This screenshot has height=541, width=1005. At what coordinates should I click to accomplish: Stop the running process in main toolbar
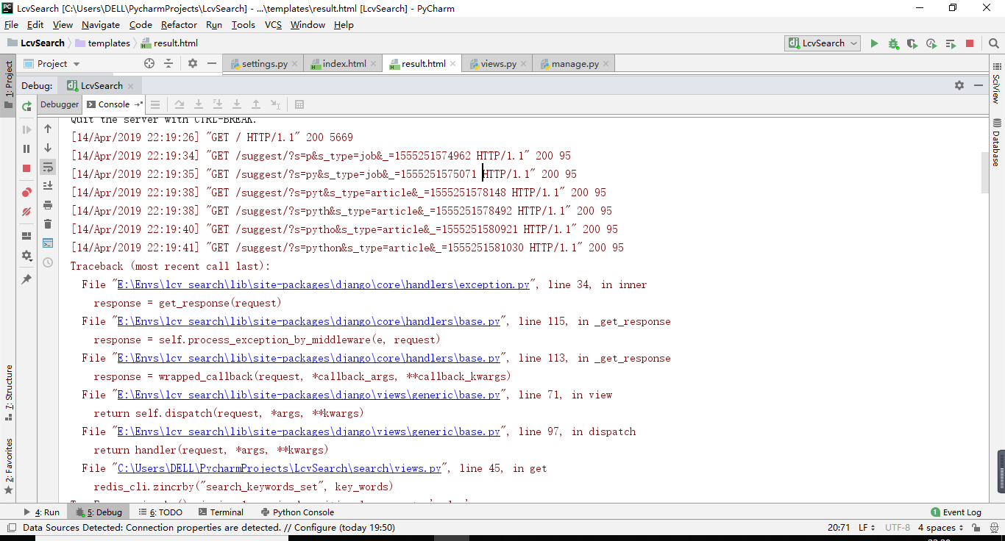pyautogui.click(x=970, y=43)
